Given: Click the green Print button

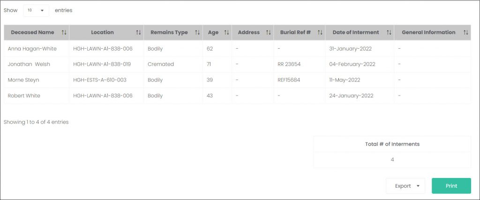Looking at the screenshot, I should tap(451, 186).
